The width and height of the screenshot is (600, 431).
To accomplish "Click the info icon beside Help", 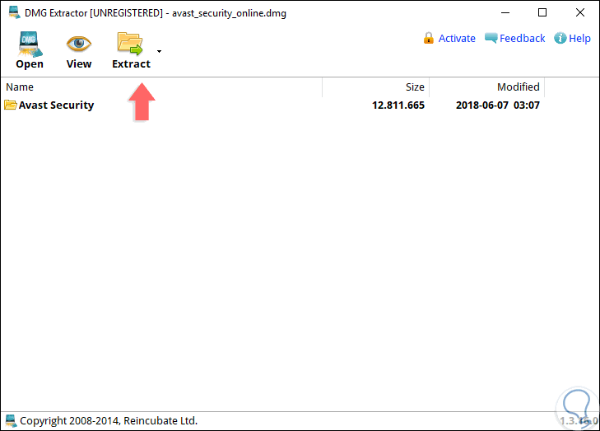I will 560,38.
